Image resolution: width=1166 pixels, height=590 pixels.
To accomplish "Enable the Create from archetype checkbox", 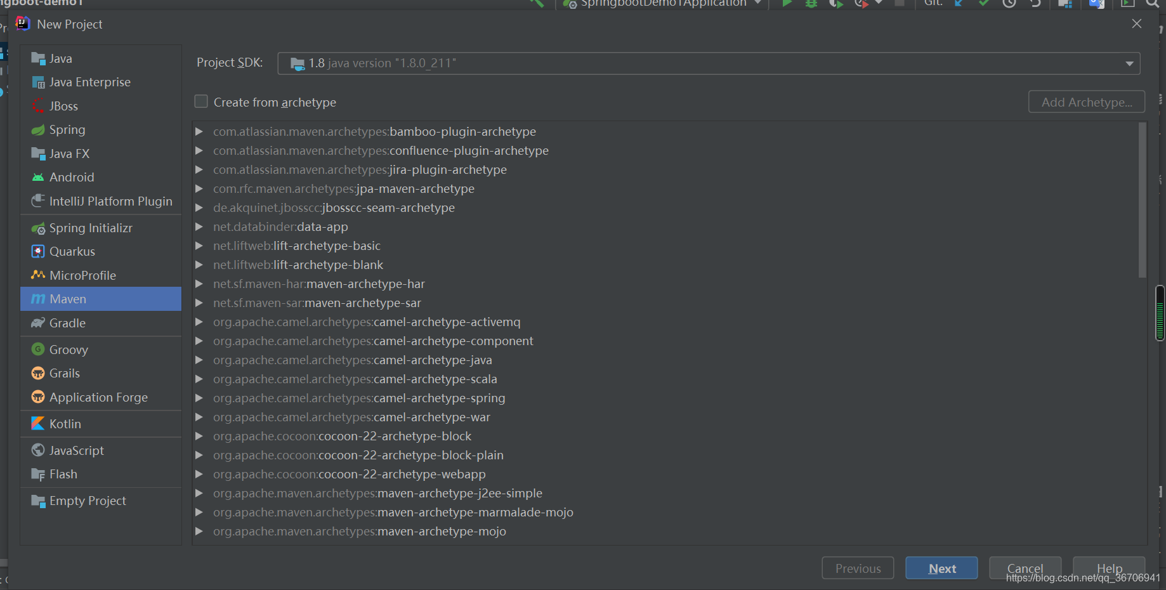I will 201,102.
